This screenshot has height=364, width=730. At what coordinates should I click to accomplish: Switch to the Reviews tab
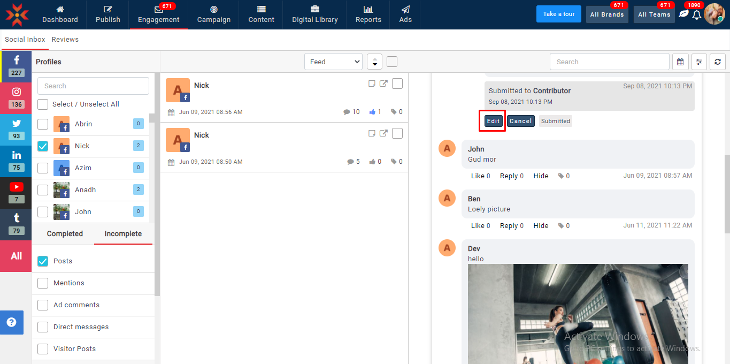click(x=65, y=40)
